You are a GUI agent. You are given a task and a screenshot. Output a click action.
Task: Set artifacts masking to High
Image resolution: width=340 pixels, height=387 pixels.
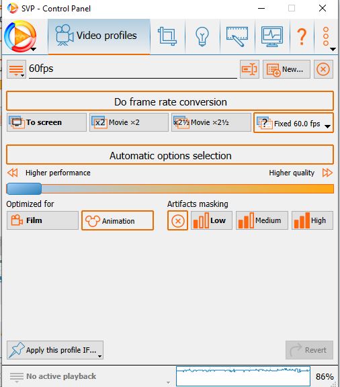312,220
